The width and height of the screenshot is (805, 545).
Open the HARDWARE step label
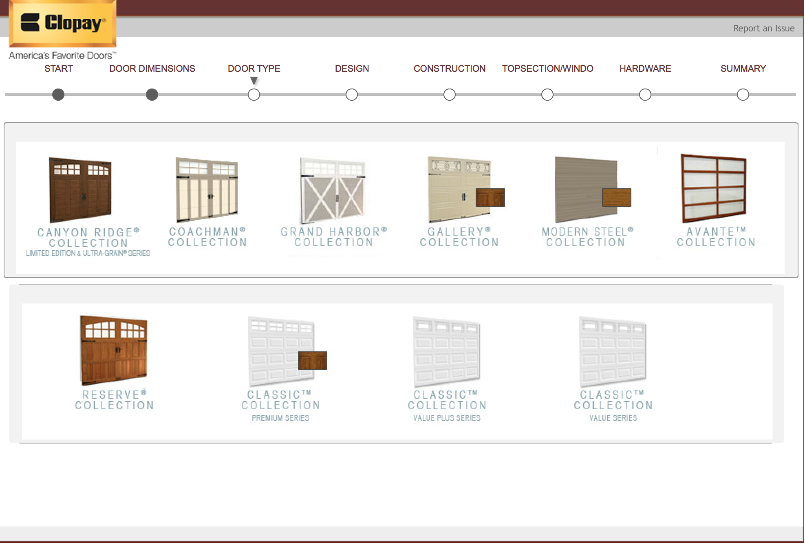tap(645, 68)
